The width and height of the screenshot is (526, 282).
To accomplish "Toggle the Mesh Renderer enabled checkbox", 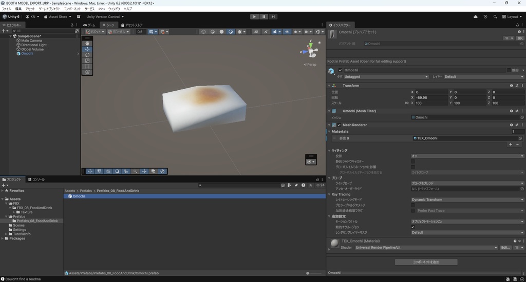I will pos(340,125).
